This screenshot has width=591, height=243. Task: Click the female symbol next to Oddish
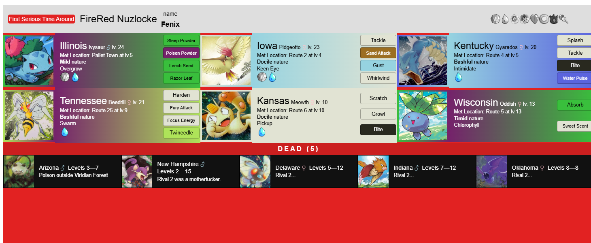[519, 104]
